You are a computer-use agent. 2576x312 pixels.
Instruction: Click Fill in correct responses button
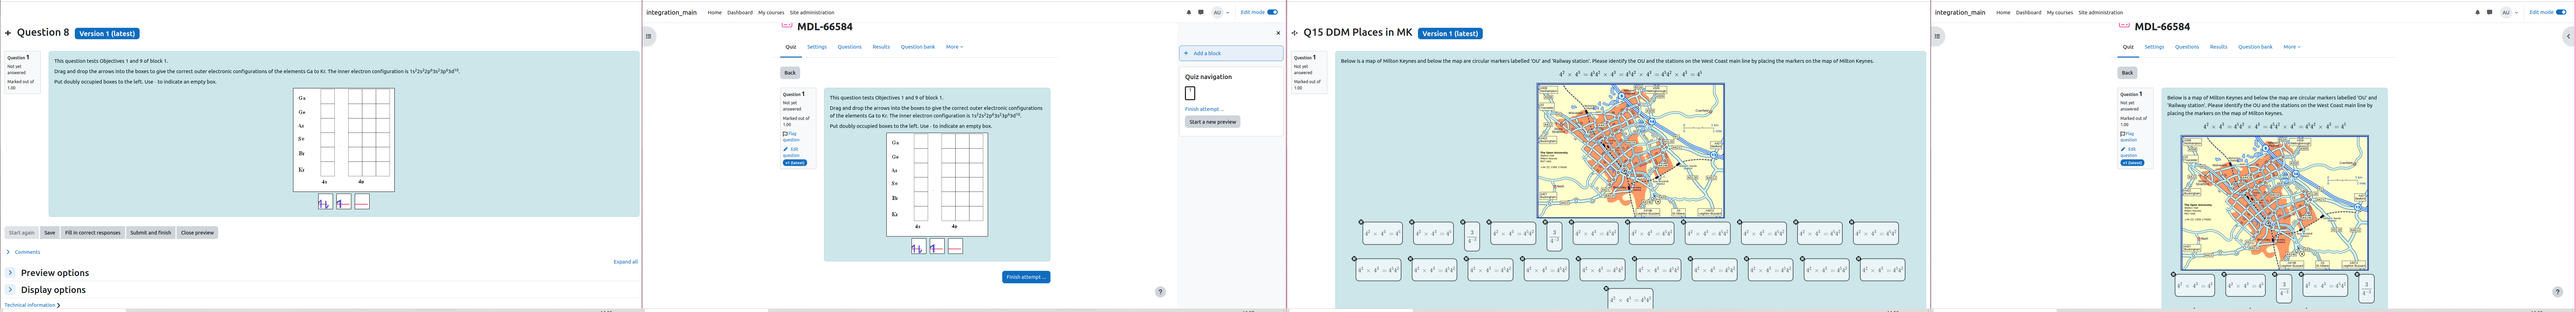click(93, 233)
